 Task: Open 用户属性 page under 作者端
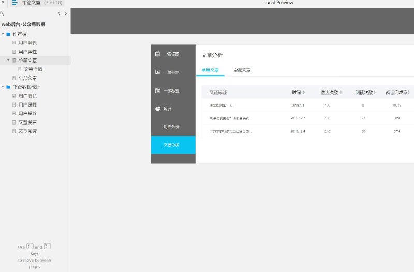tap(27, 52)
